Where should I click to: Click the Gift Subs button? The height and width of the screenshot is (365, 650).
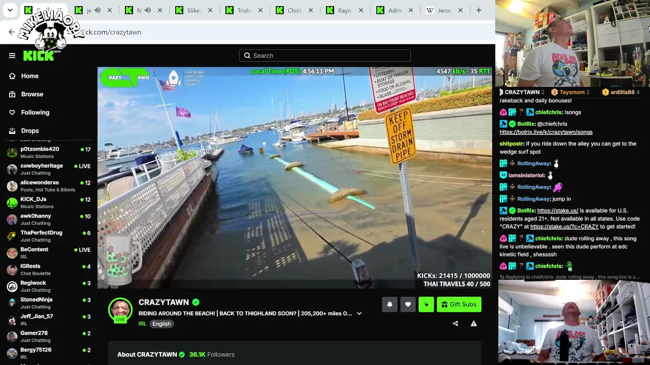tap(459, 304)
